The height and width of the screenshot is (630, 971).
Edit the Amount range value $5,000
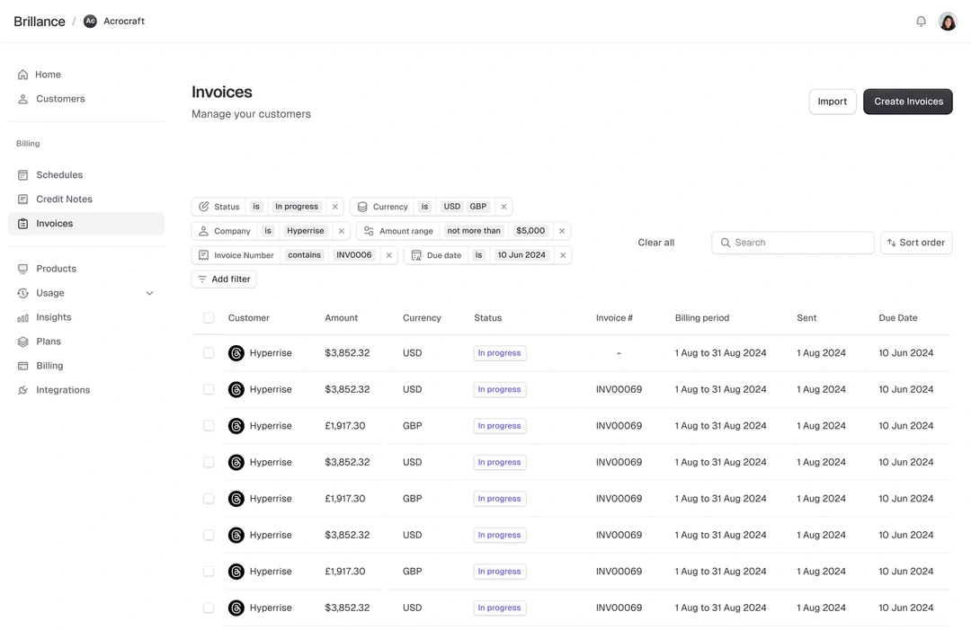coord(530,231)
